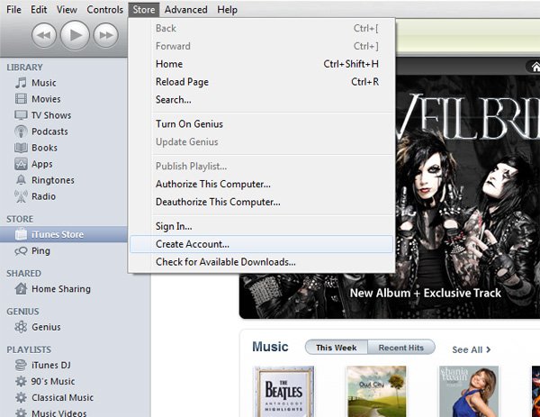Select the iTunes DJ label
The width and height of the screenshot is (540, 417).
pyautogui.click(x=51, y=365)
